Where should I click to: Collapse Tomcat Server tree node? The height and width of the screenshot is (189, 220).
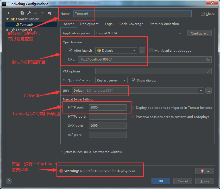pyautogui.click(x=8, y=19)
